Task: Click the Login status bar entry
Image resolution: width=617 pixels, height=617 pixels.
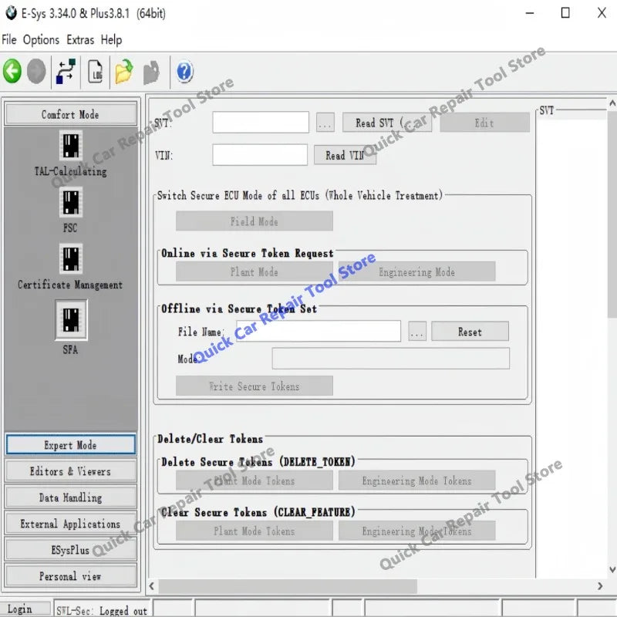Action: click(x=25, y=609)
